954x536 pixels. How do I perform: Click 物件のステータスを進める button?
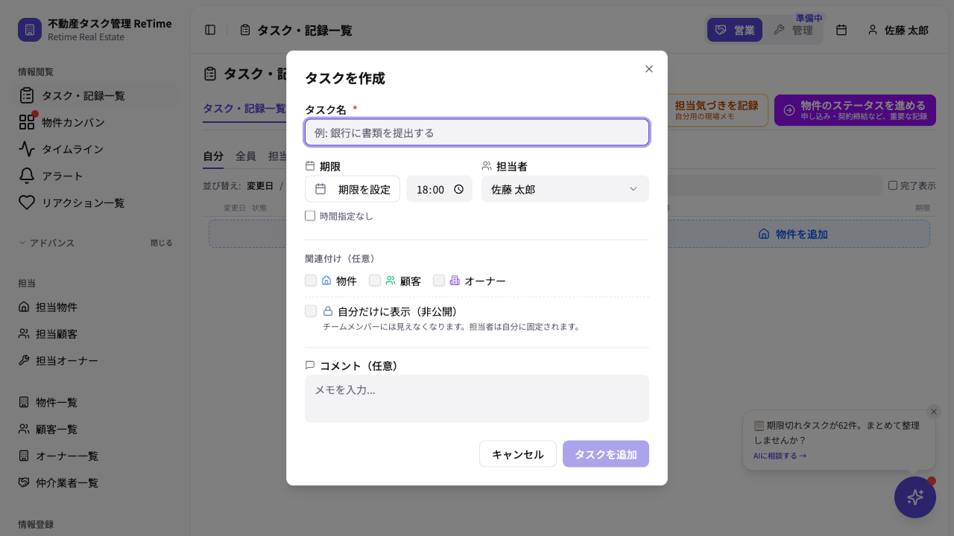(x=855, y=110)
